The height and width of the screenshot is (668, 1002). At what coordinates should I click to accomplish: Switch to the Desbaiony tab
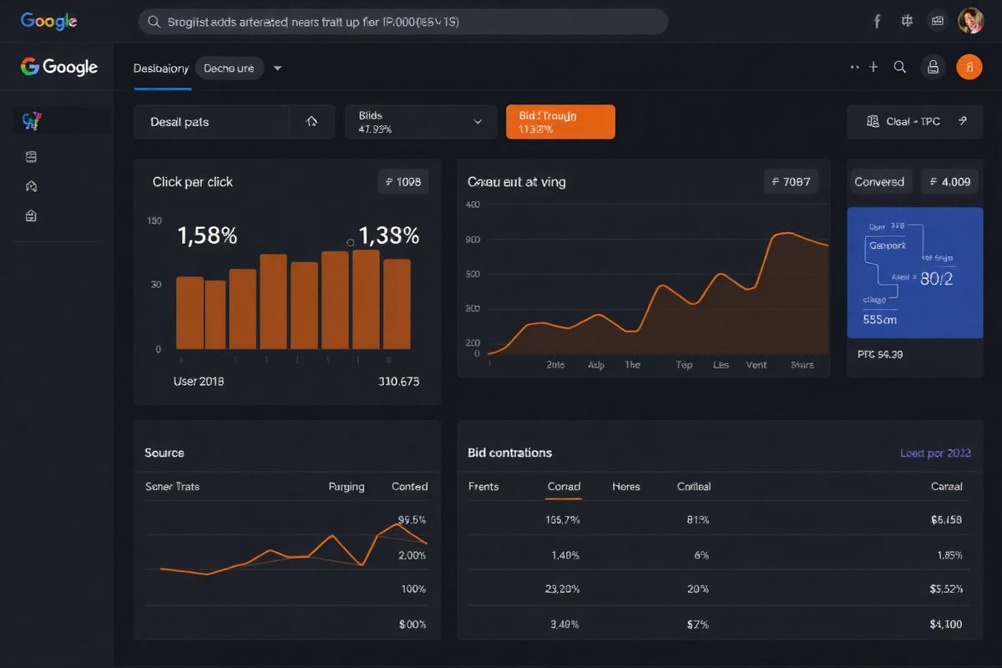click(161, 68)
